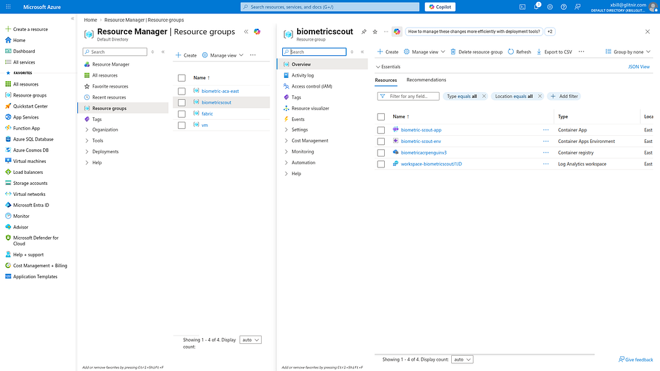Check the workspace-biometricscoutJ1JD resource box
This screenshot has height=371, width=660.
(381, 164)
